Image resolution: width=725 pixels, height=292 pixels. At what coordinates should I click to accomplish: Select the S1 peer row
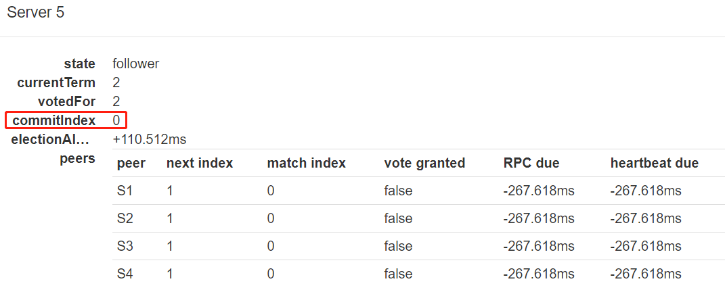(418, 191)
